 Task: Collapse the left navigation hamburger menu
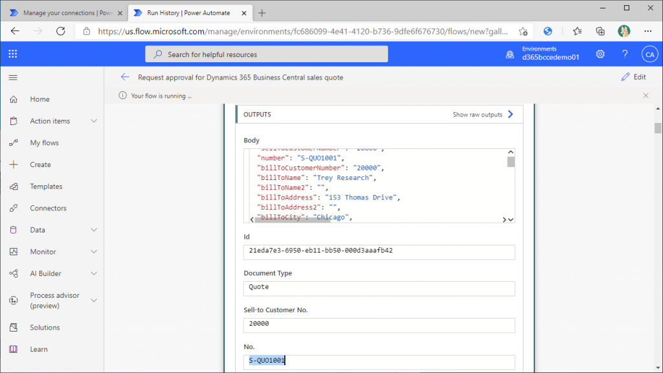13,78
